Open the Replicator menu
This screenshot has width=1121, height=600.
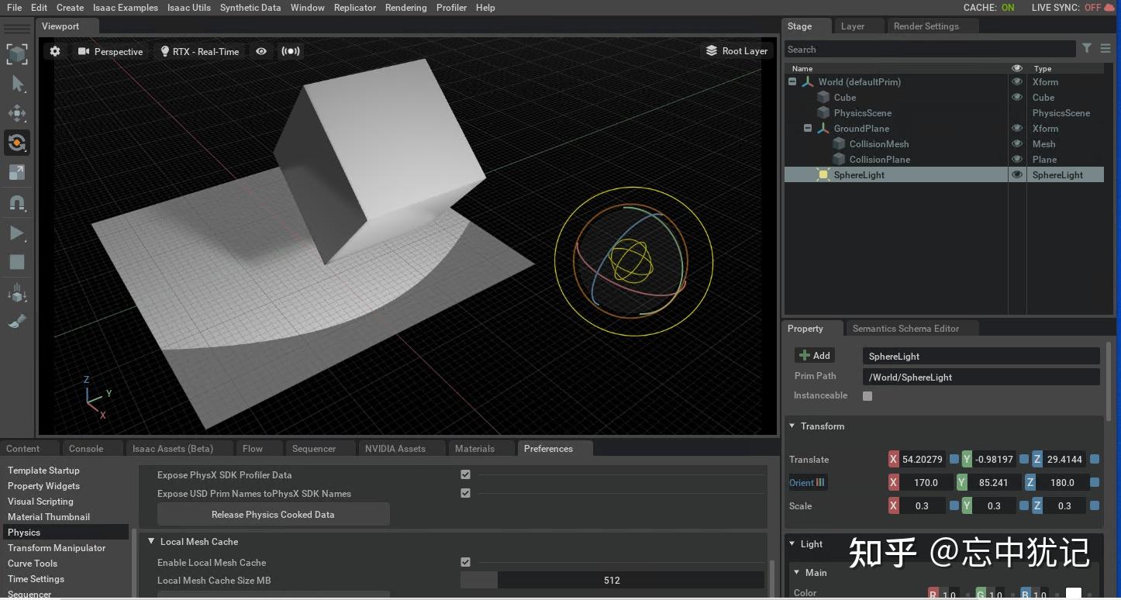coord(355,8)
